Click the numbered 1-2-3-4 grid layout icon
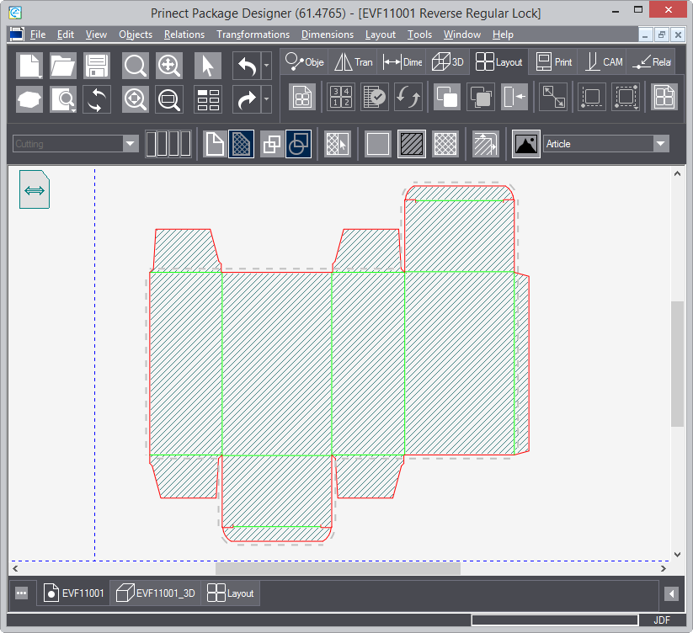Screen dimensions: 693x633 (341, 97)
